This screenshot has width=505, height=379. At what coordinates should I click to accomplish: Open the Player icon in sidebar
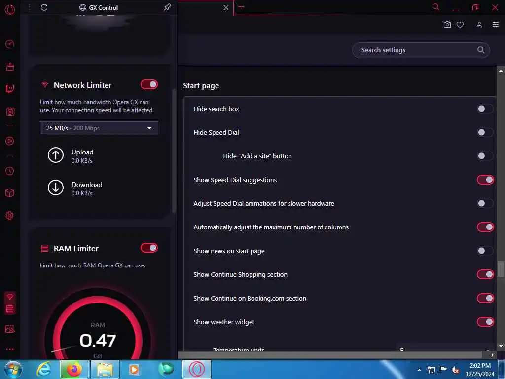pos(10,141)
